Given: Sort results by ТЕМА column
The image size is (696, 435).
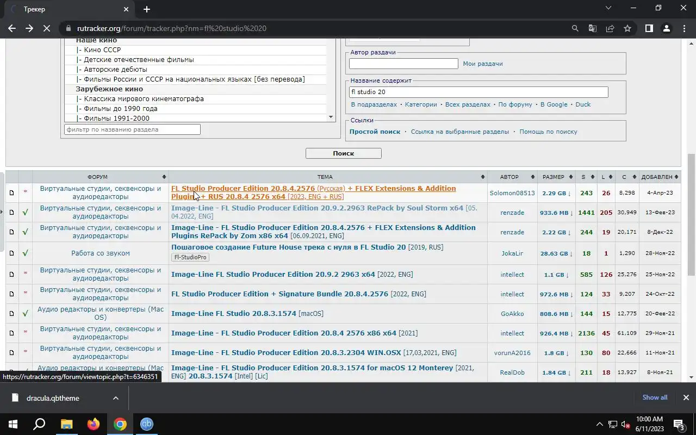Looking at the screenshot, I should (328, 177).
